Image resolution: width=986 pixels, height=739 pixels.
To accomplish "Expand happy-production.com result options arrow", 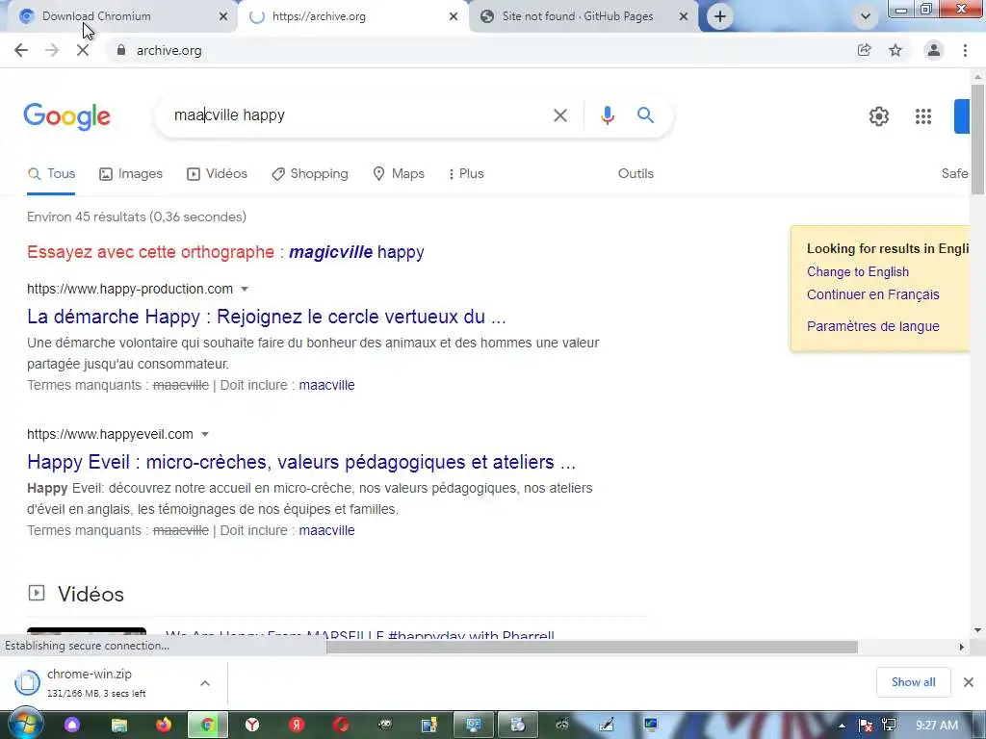I will (245, 289).
